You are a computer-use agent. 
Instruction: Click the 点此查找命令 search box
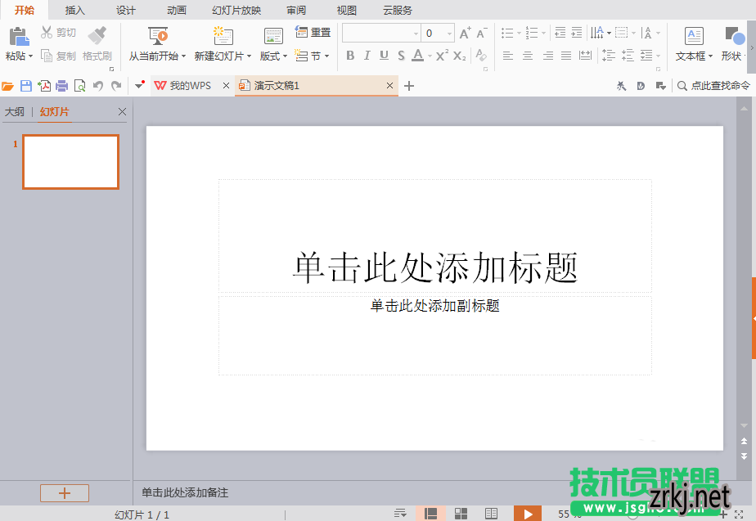714,86
